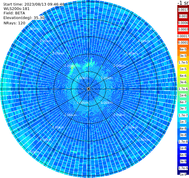Select the 0.001 colorbar tick label
The height and width of the screenshot is (178, 189).
click(x=183, y=16)
